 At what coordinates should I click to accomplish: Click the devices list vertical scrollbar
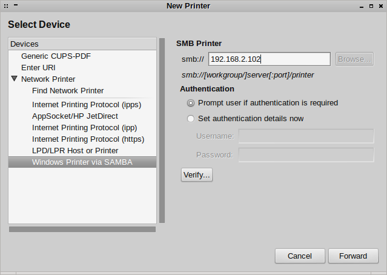click(162, 130)
